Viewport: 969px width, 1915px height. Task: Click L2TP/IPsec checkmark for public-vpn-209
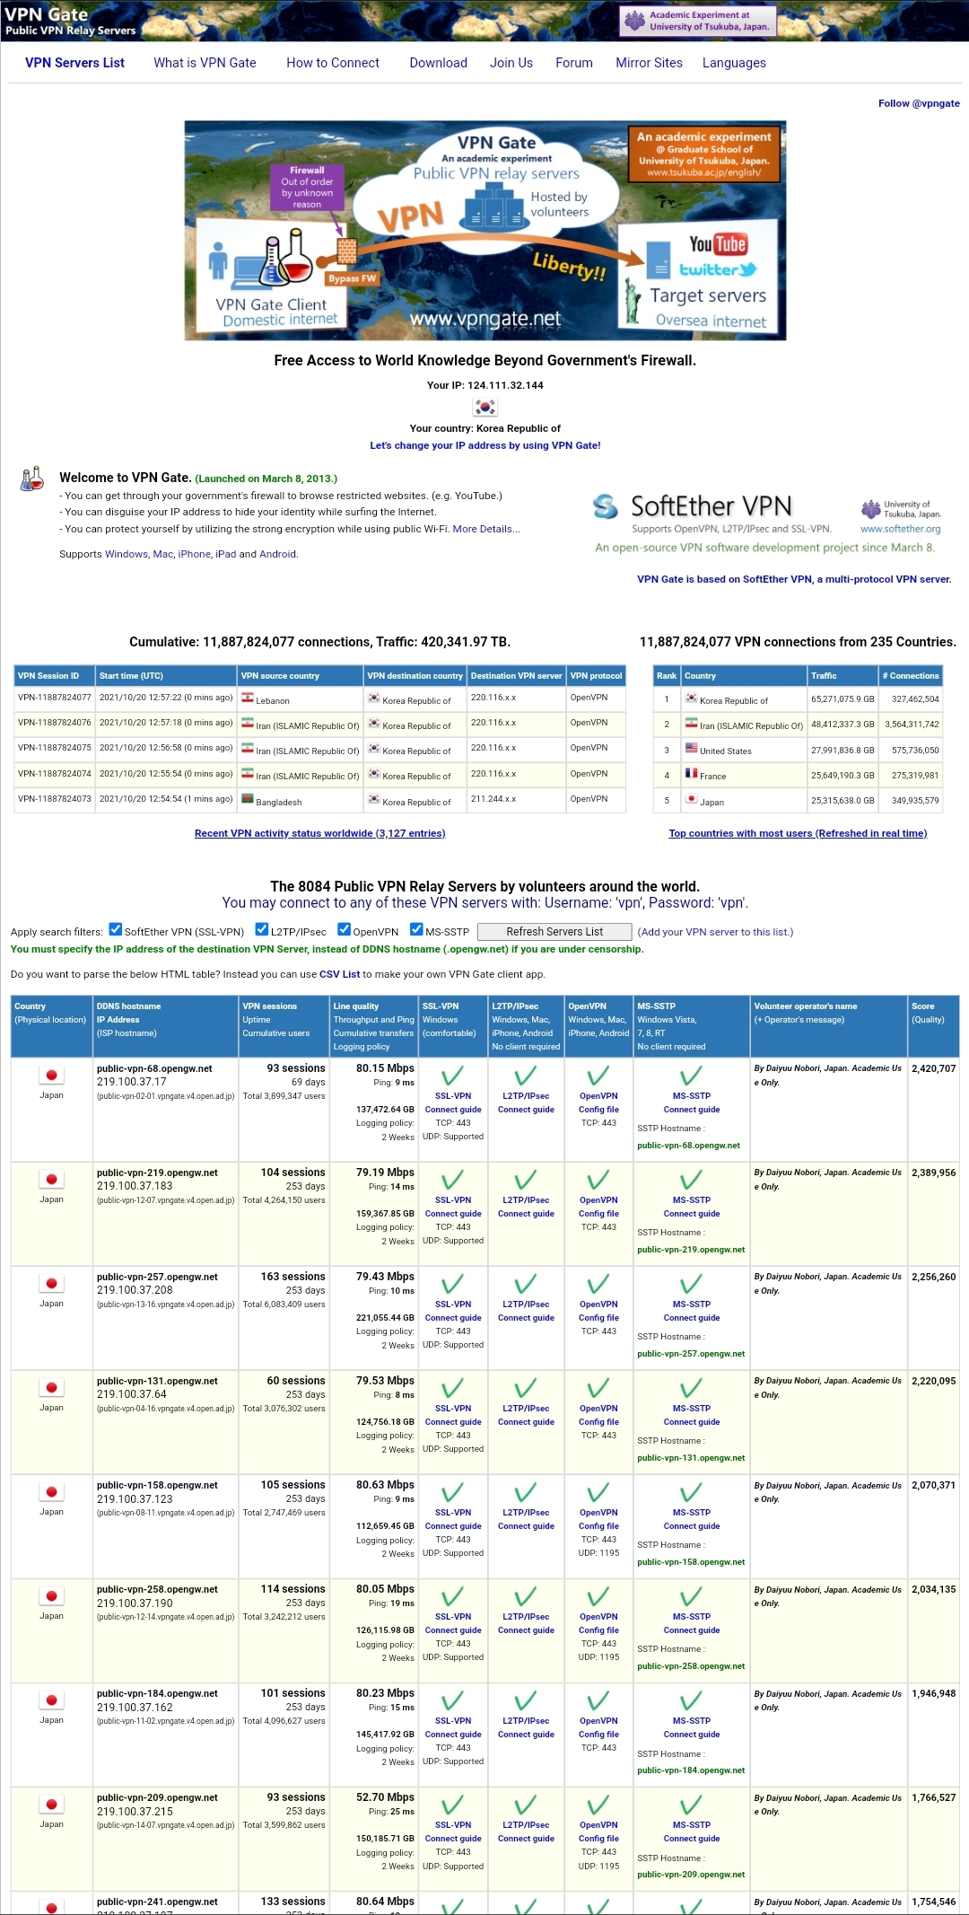[x=525, y=1805]
